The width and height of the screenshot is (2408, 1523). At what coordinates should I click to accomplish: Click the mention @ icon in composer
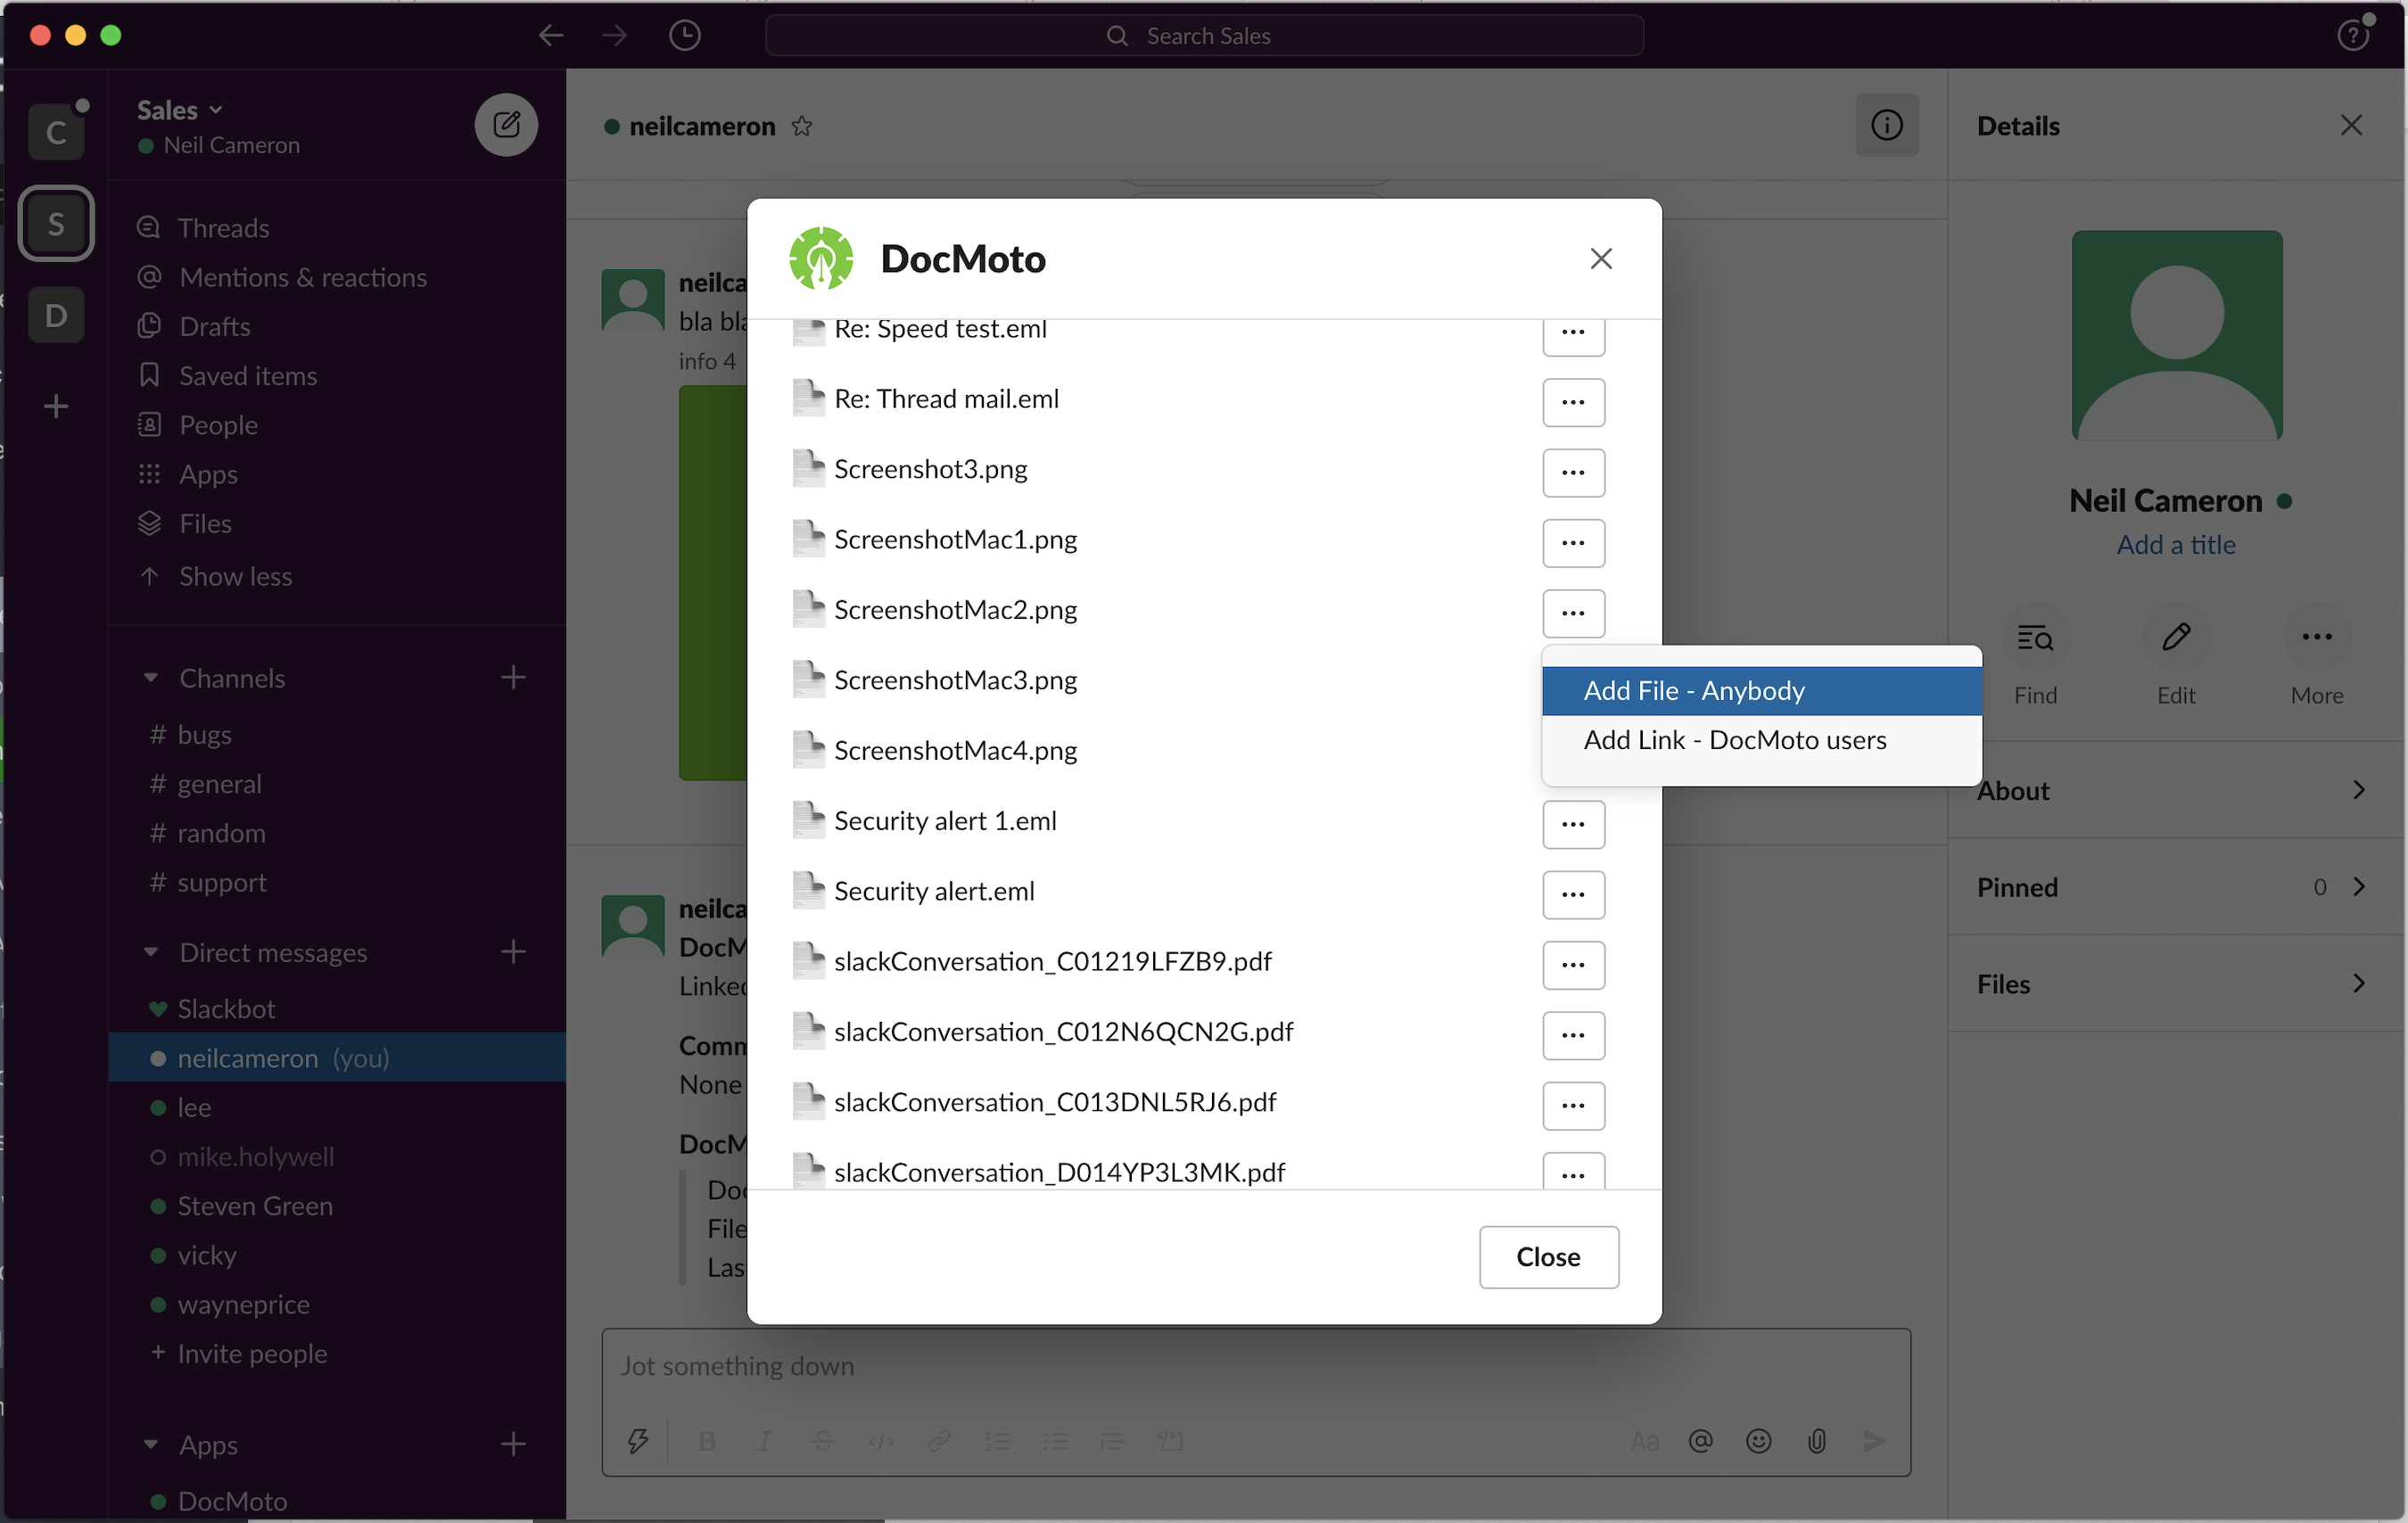pos(1700,1441)
